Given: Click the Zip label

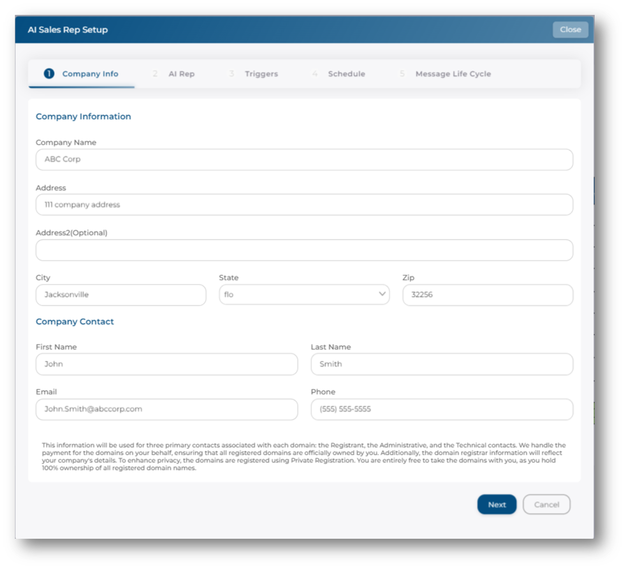Looking at the screenshot, I should [x=408, y=278].
